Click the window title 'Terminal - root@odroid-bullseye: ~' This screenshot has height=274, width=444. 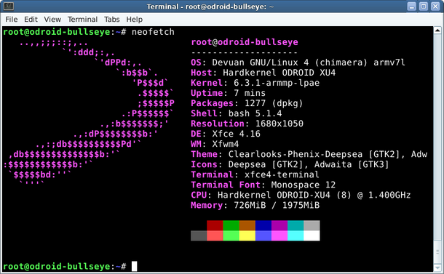coord(210,7)
